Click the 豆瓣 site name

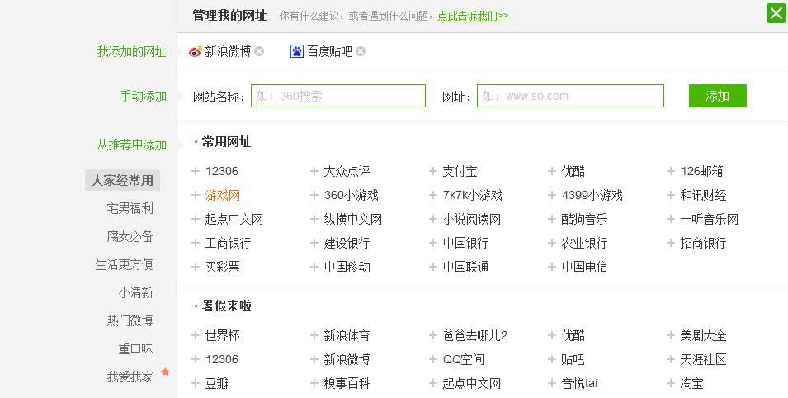tap(217, 383)
